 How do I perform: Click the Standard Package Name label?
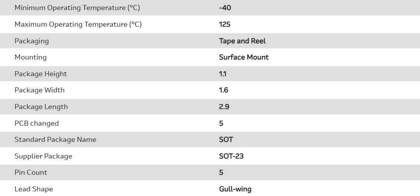pos(55,140)
